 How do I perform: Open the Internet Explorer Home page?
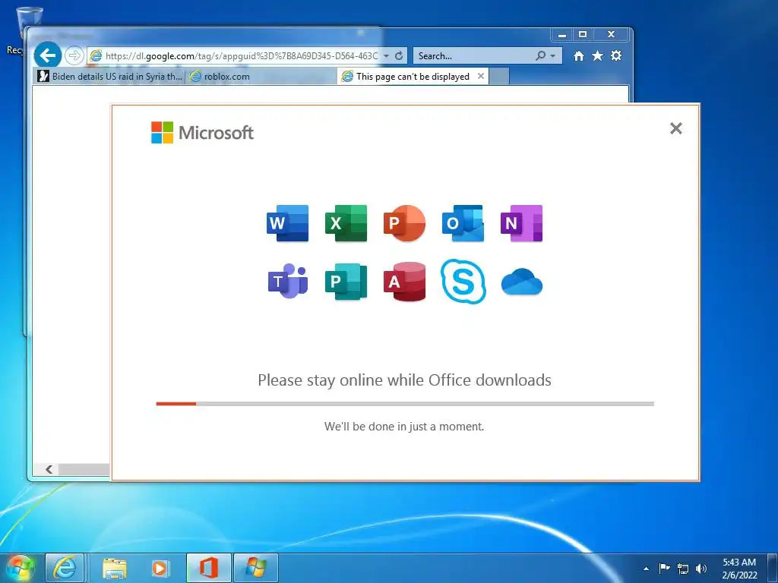point(578,55)
